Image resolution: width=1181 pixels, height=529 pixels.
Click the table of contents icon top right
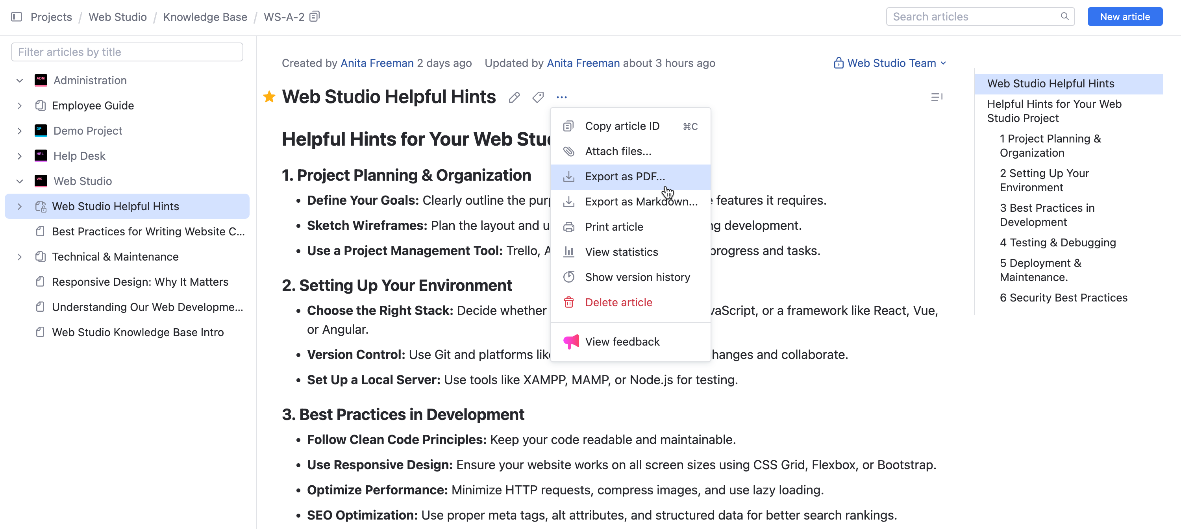point(937,97)
